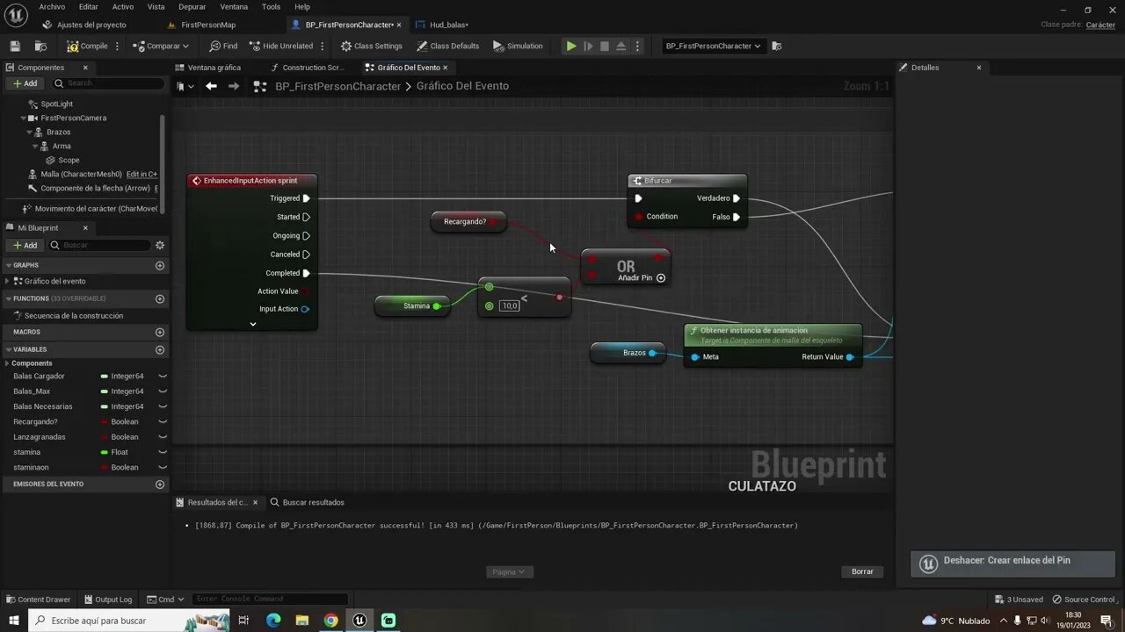
Task: Expand Gráfico del evento tree item
Action: click(7, 281)
